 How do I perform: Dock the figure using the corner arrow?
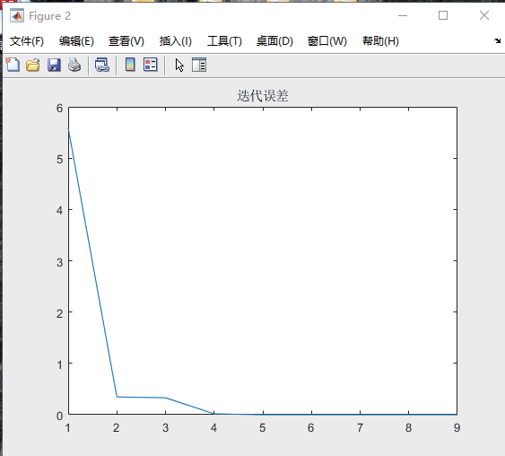click(x=497, y=40)
